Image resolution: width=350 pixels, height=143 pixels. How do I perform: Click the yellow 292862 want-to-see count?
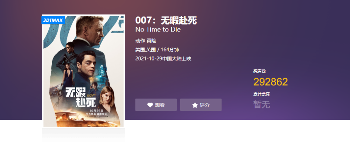271,82
